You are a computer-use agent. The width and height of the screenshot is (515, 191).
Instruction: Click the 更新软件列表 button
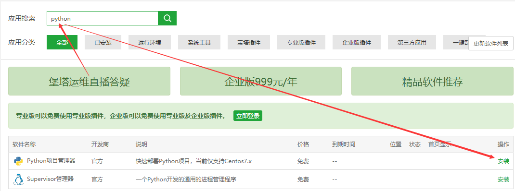click(x=491, y=43)
